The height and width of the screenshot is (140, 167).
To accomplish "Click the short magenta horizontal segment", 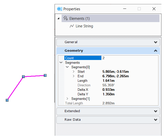I will (34, 76).
